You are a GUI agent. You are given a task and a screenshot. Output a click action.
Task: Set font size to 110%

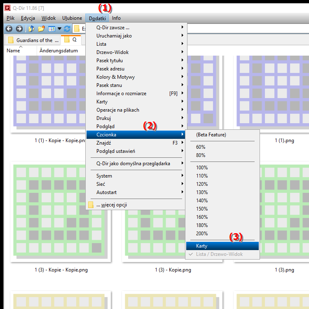(x=222, y=176)
